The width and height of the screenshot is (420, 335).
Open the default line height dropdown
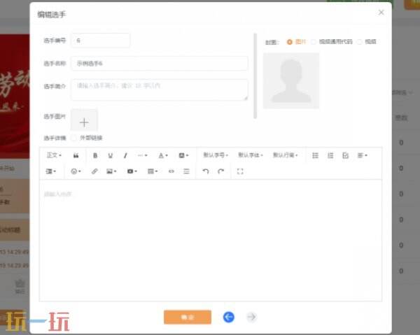tap(285, 155)
